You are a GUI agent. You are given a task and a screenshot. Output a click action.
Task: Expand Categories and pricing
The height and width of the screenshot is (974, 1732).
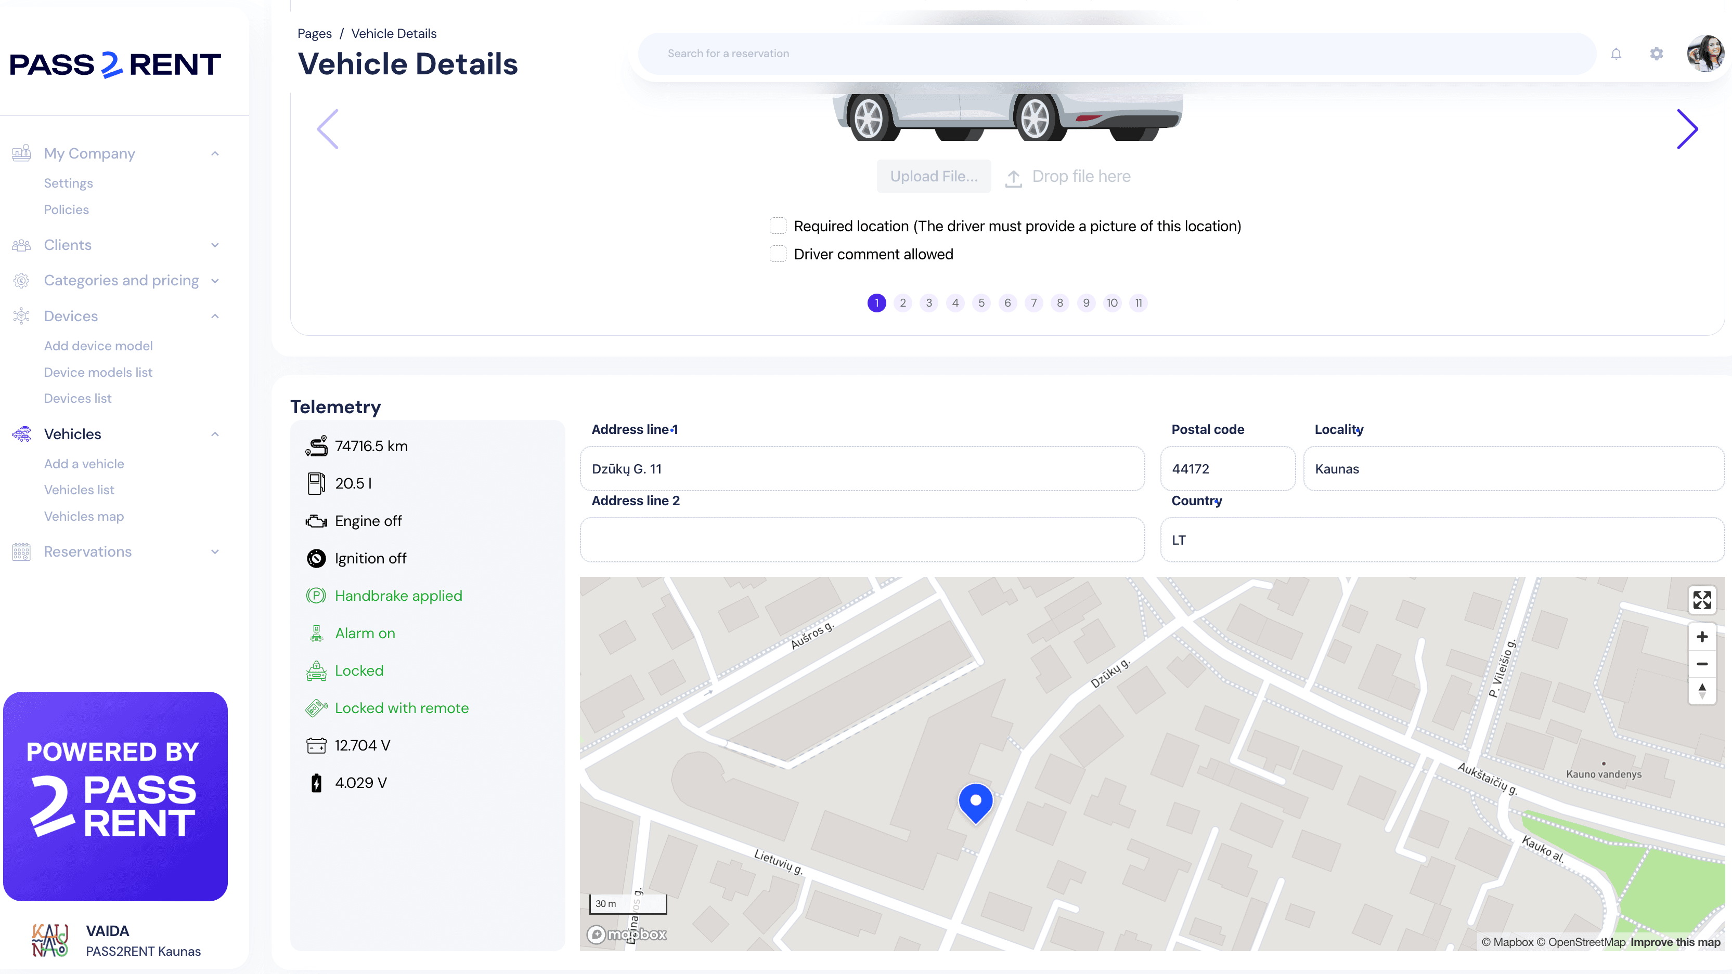tap(214, 281)
